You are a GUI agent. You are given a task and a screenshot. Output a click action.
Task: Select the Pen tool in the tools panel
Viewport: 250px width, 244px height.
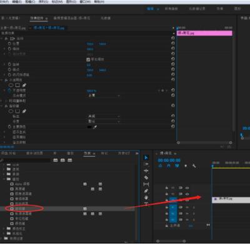coord(146,191)
